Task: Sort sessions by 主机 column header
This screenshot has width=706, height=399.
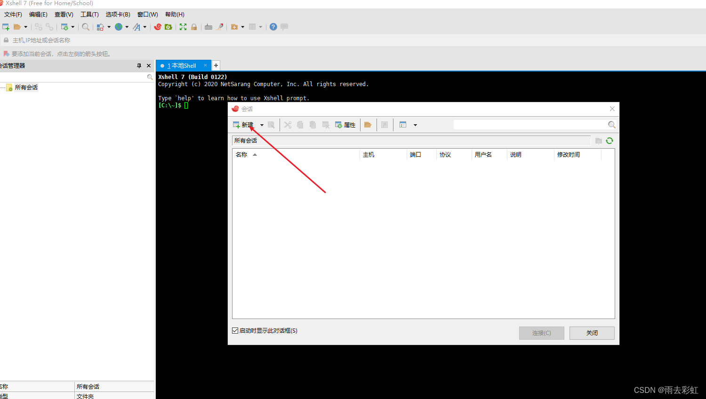Action: 384,155
